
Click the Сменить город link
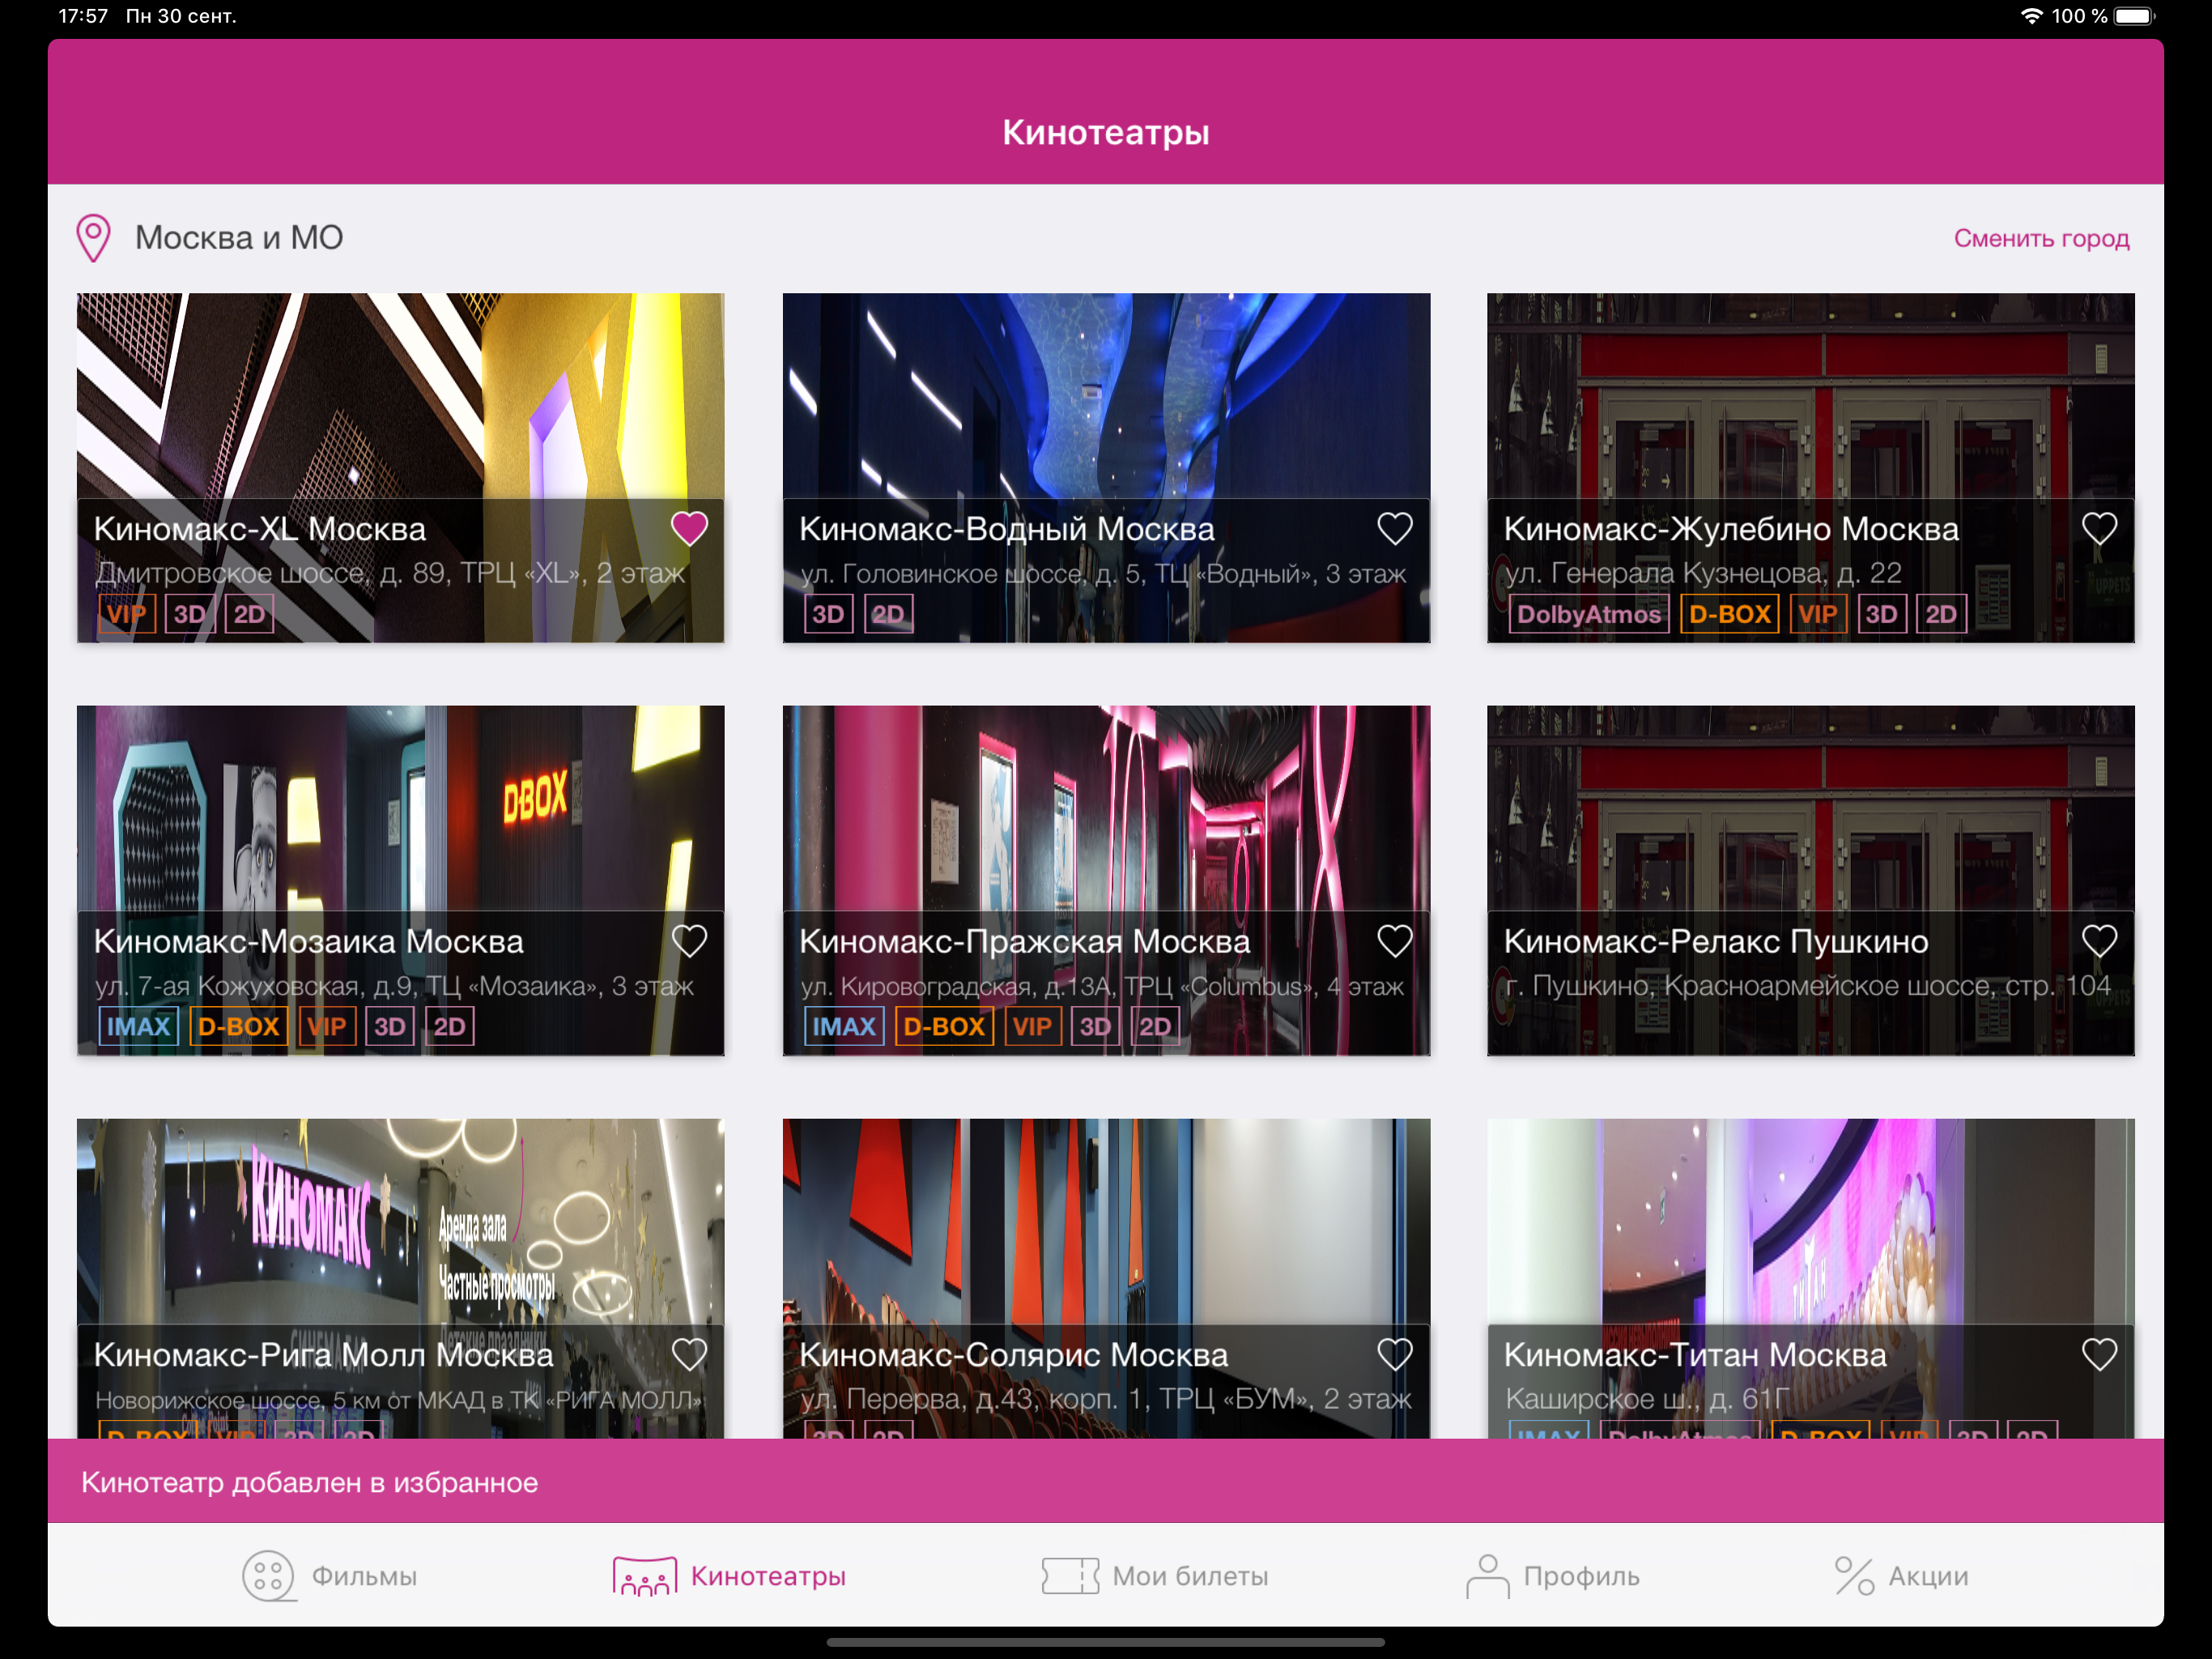pos(2041,238)
